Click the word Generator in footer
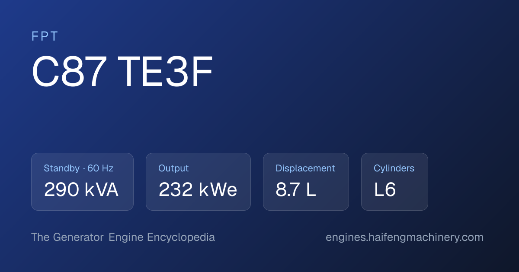The width and height of the screenshot is (519, 272). 78,237
